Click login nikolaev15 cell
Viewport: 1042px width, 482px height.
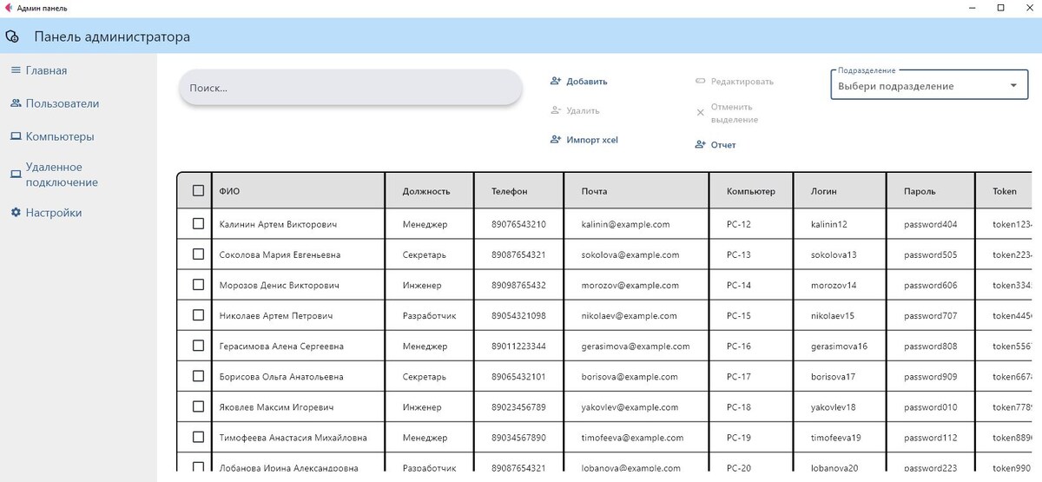[x=833, y=316]
